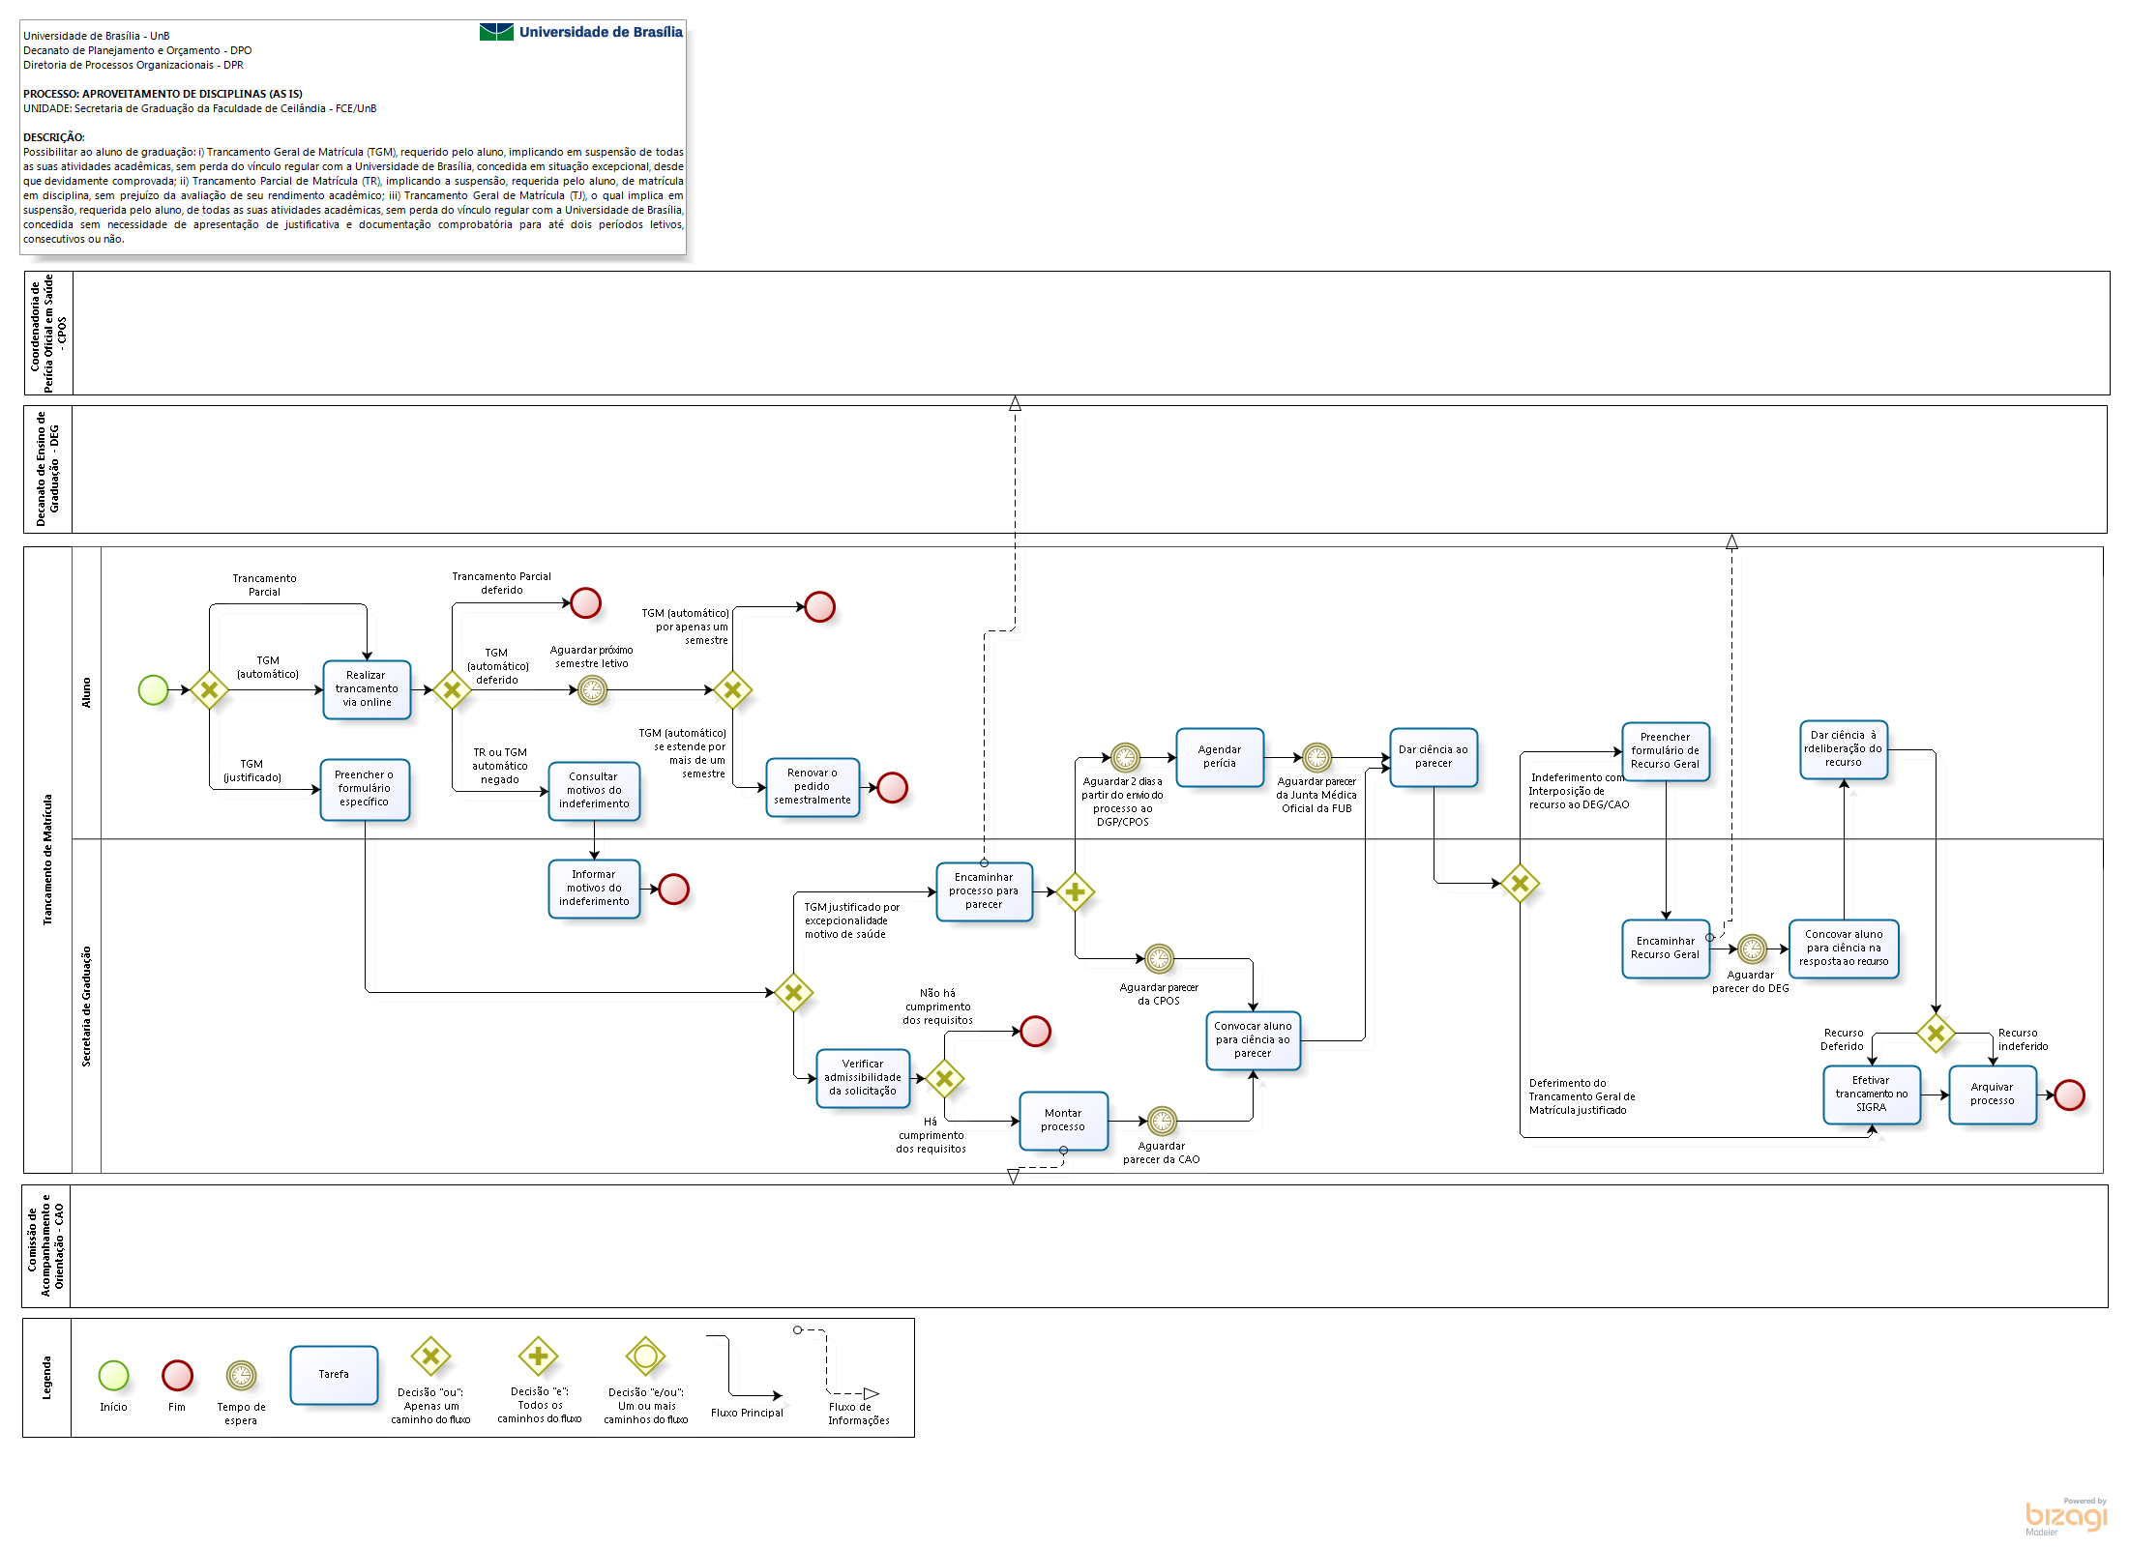This screenshot has width=2129, height=1547.
Task: Click the 'Indeferimento com Interposição de recurso' label
Action: [1579, 791]
